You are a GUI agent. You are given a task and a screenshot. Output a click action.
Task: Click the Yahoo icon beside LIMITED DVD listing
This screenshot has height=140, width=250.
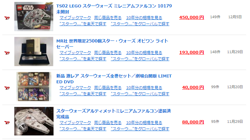click(7, 88)
